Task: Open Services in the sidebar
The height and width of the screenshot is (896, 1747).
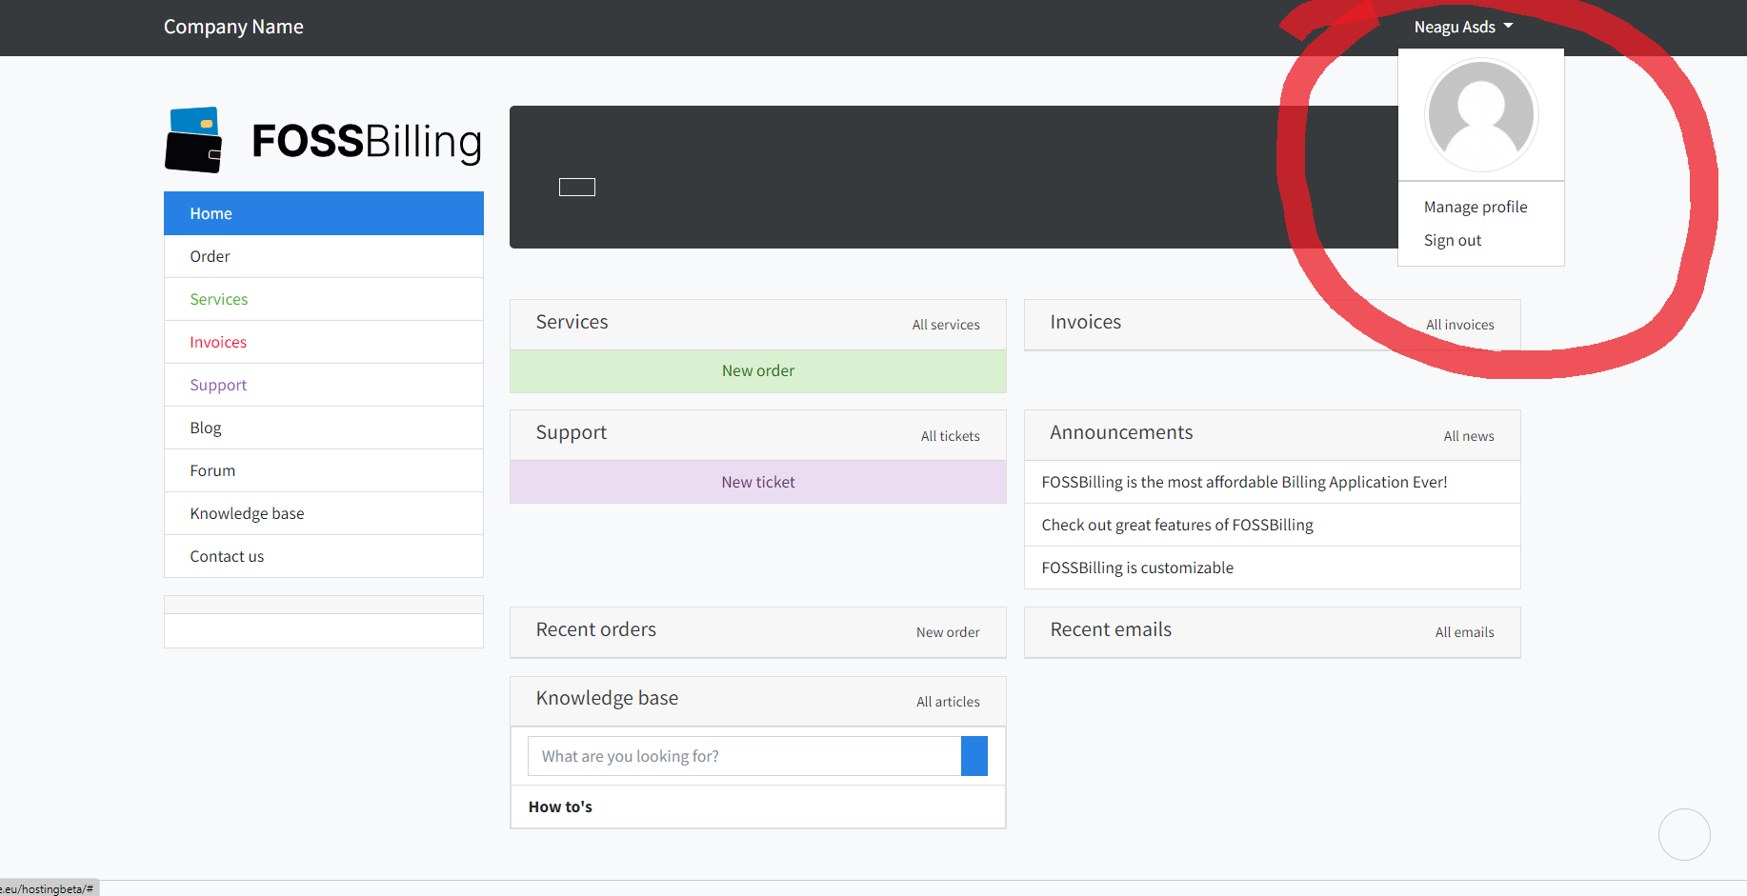Action: 324,299
